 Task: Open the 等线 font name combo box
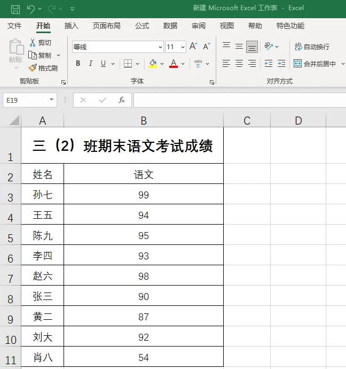[x=117, y=47]
